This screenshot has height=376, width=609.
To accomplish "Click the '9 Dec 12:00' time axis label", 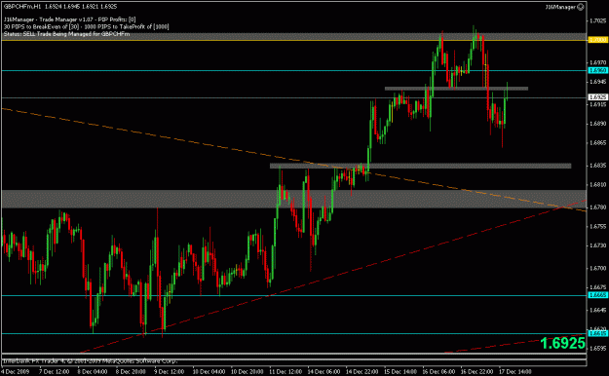I will (x=170, y=372).
